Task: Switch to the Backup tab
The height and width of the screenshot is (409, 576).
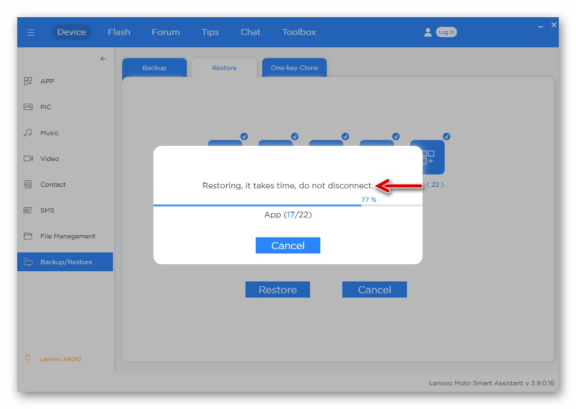Action: pos(154,68)
